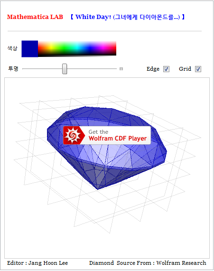
Task: Click the White Day! blue heading
Action: click(x=128, y=17)
